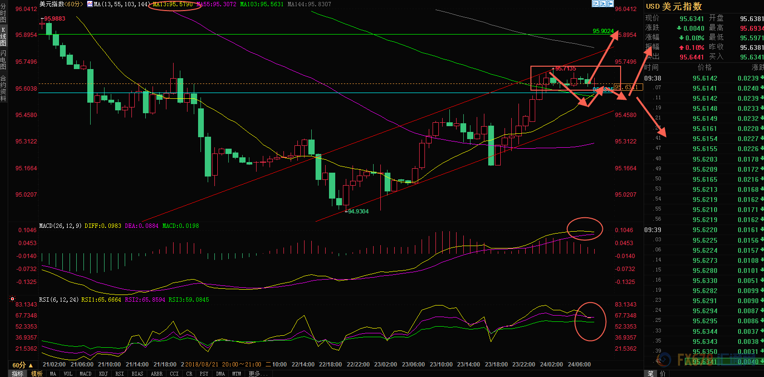Screen dimensions: 764x377
Task: Enable the BIAS indicator
Action: (x=137, y=374)
